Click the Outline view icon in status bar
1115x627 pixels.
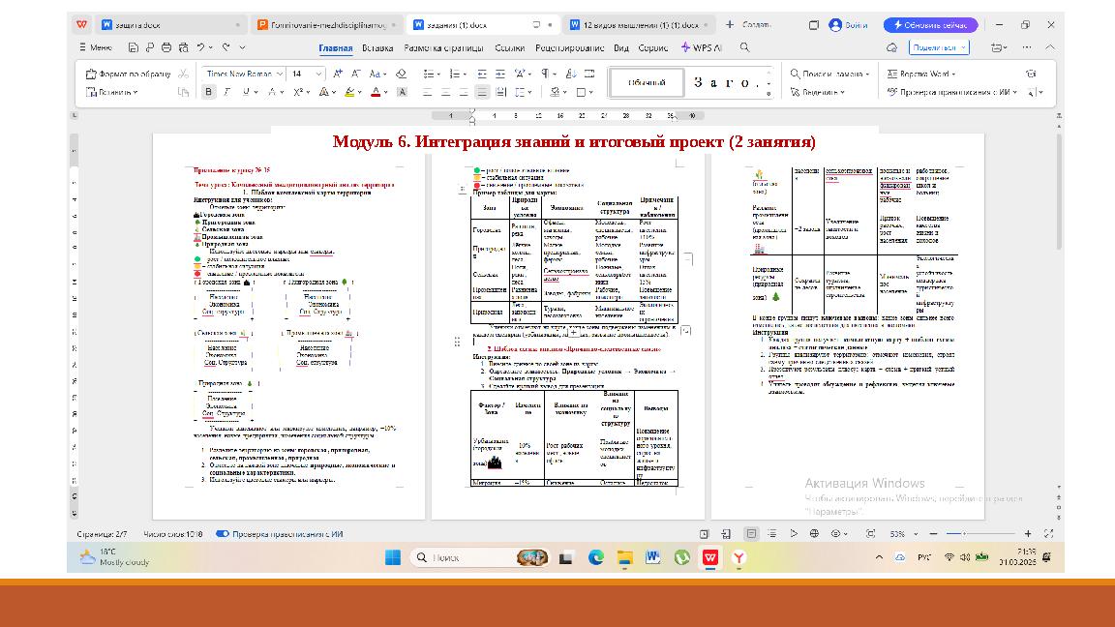[x=772, y=533]
